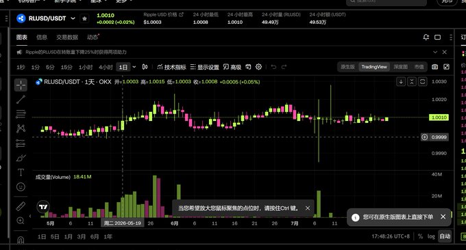The height and width of the screenshot is (250, 466).
Task: Select the trend line drawing tool
Action: (x=21, y=100)
